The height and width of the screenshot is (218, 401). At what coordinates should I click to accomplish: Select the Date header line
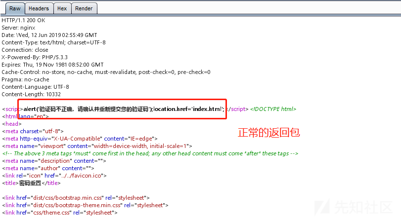point(49,35)
